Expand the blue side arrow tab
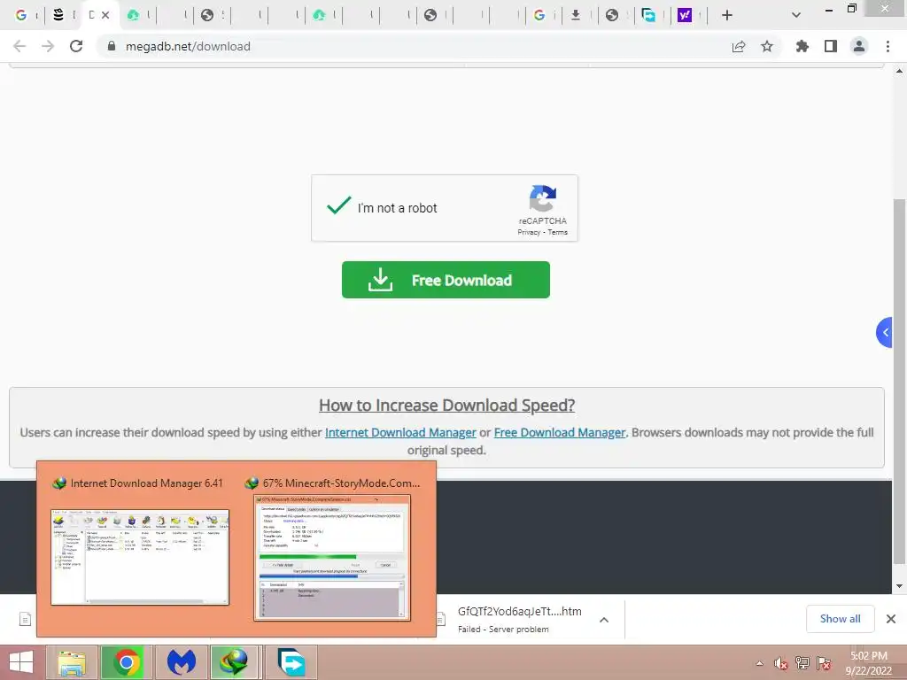 pyautogui.click(x=885, y=333)
